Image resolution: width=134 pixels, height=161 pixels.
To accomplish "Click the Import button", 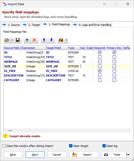I will click(84, 155).
